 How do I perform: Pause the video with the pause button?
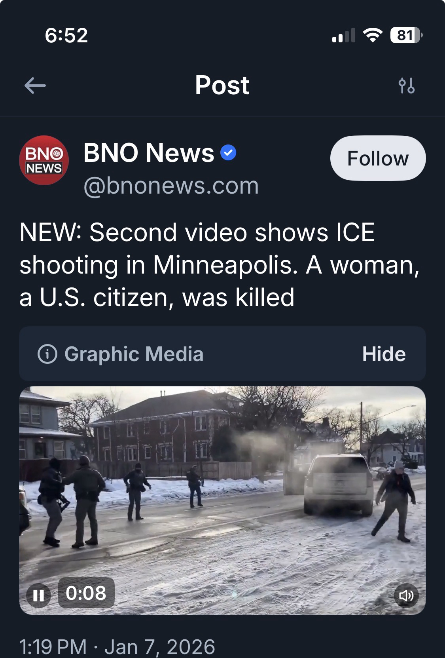(x=38, y=595)
